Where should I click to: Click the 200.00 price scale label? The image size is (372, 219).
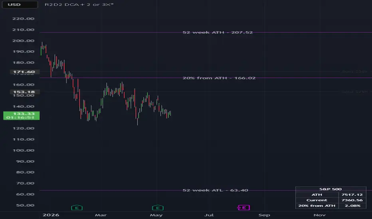(x=23, y=41)
